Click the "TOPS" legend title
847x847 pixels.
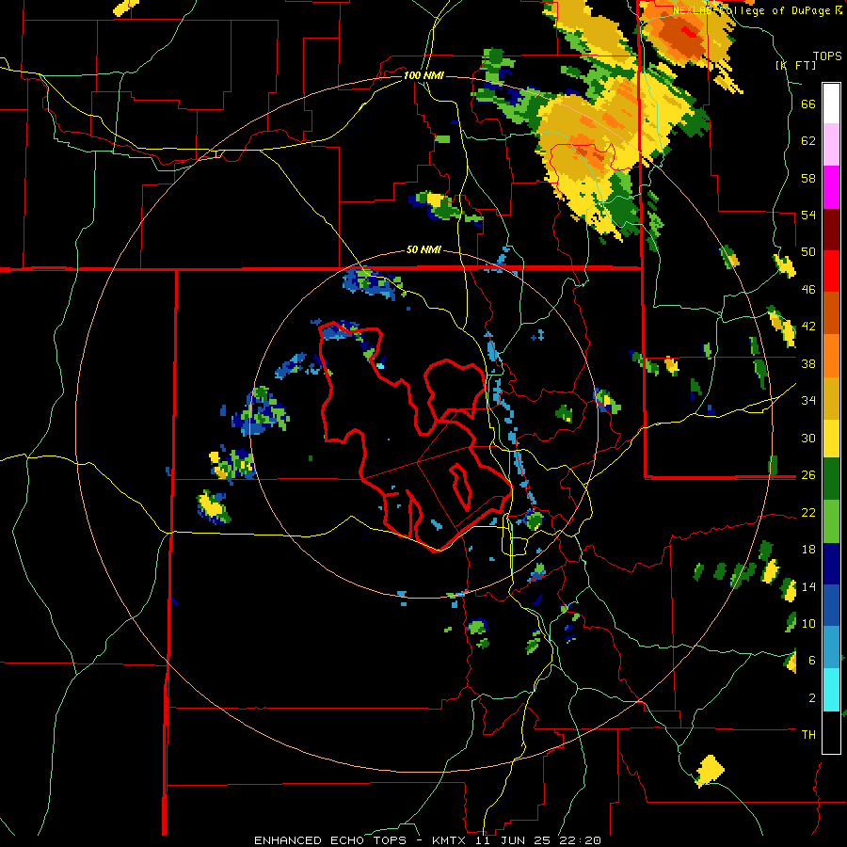827,56
